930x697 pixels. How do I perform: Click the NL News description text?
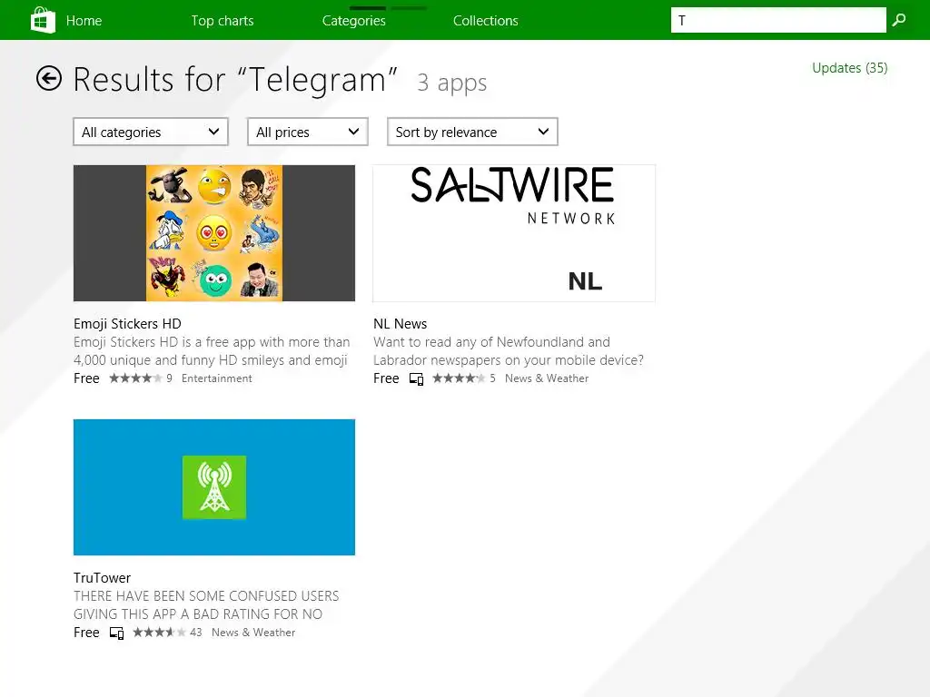pos(509,351)
